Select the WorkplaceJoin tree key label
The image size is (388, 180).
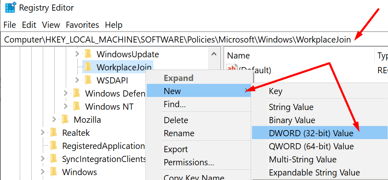pyautogui.click(x=124, y=67)
